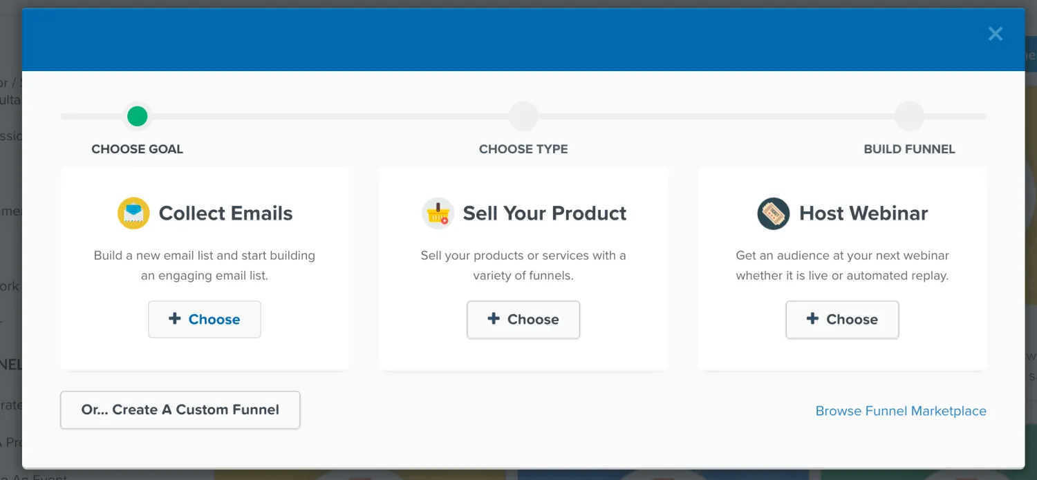This screenshot has height=480, width=1037.
Task: Open the Browse Funnel Marketplace link
Action: pyautogui.click(x=901, y=411)
